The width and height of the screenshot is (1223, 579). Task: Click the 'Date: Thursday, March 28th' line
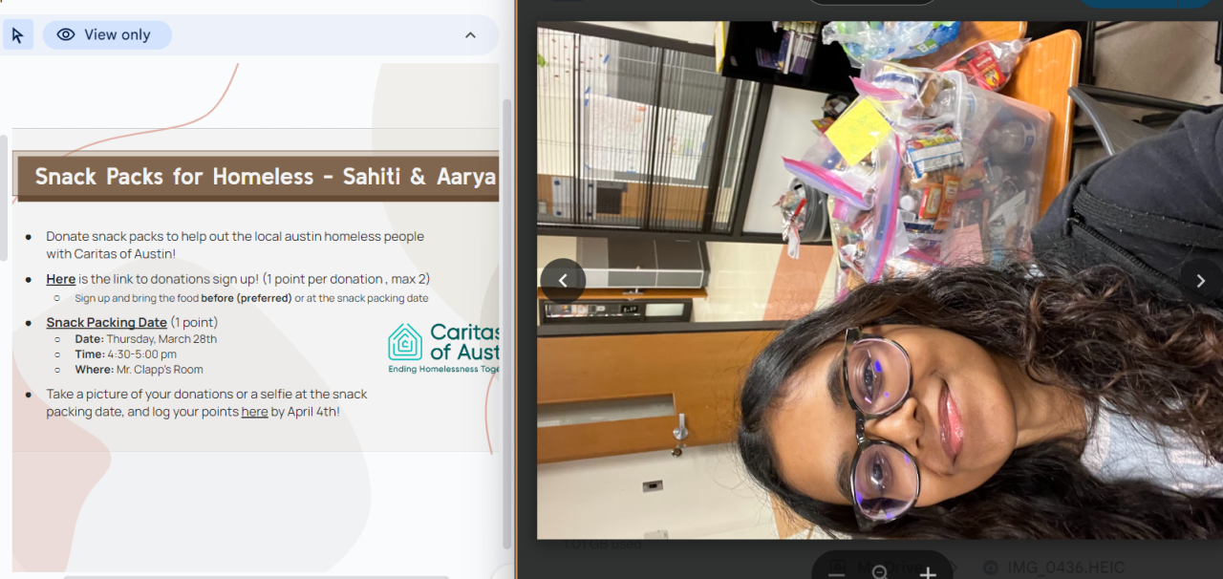145,339
